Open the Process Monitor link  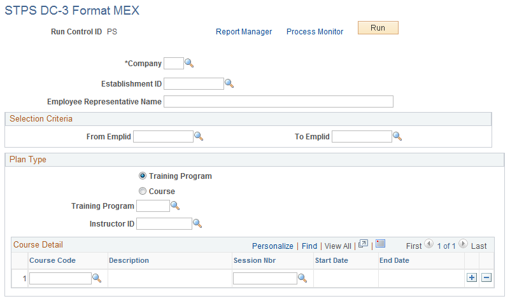[315, 32]
